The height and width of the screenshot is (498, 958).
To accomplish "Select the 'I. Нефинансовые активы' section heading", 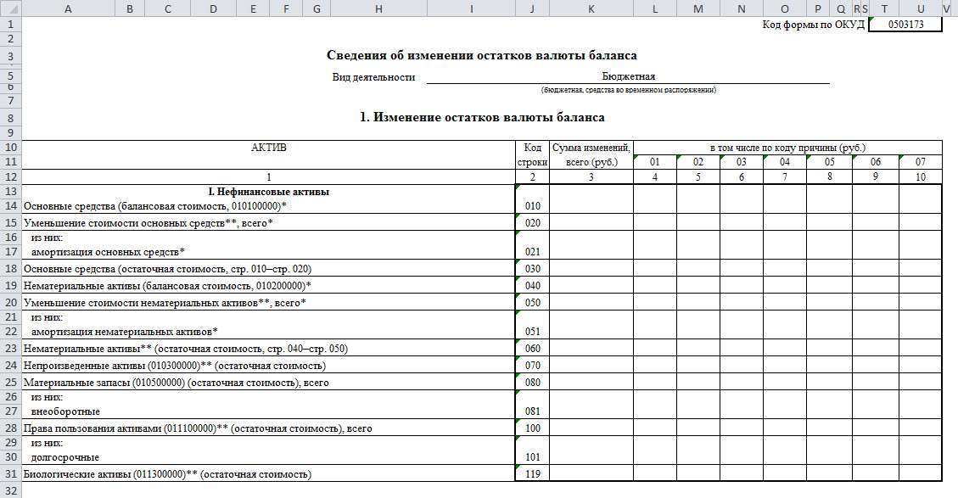I will tap(268, 192).
